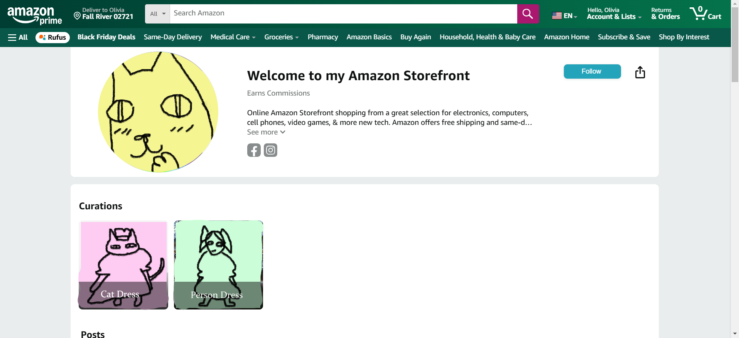Viewport: 739px width, 338px height.
Task: Open the storefront Facebook icon
Action: [254, 150]
